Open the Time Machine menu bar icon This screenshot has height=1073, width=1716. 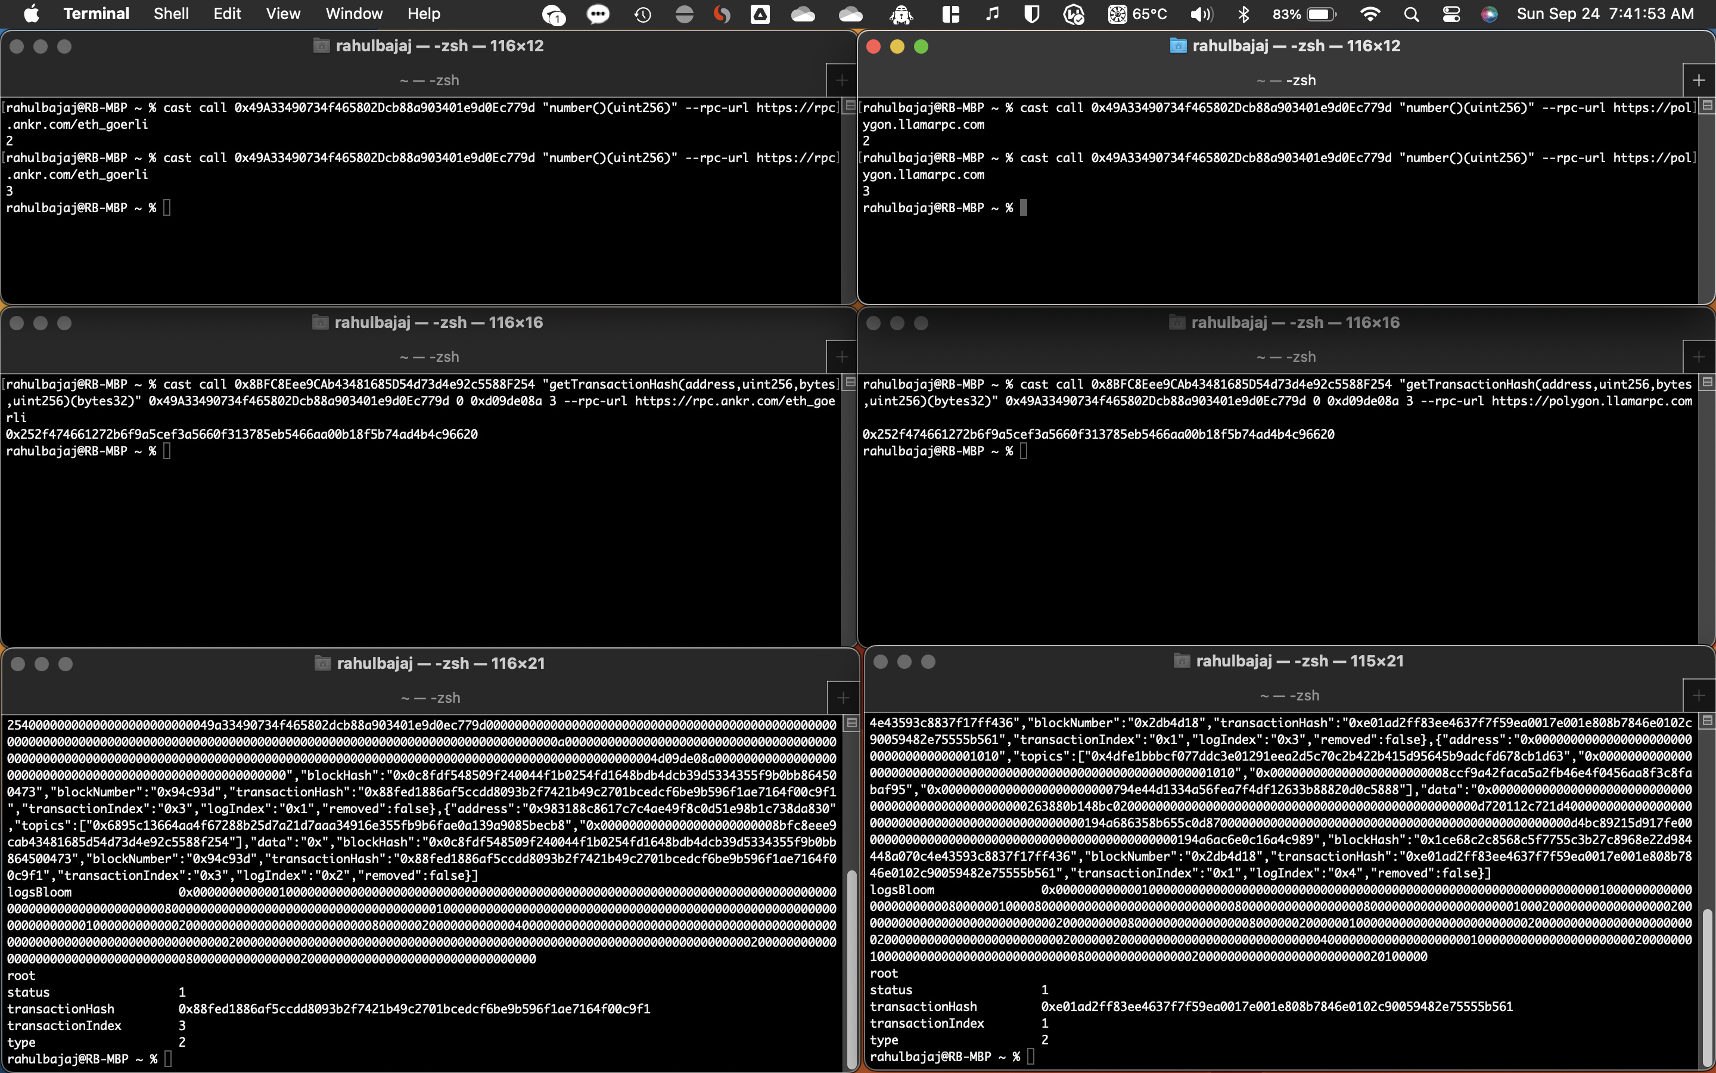coord(642,14)
